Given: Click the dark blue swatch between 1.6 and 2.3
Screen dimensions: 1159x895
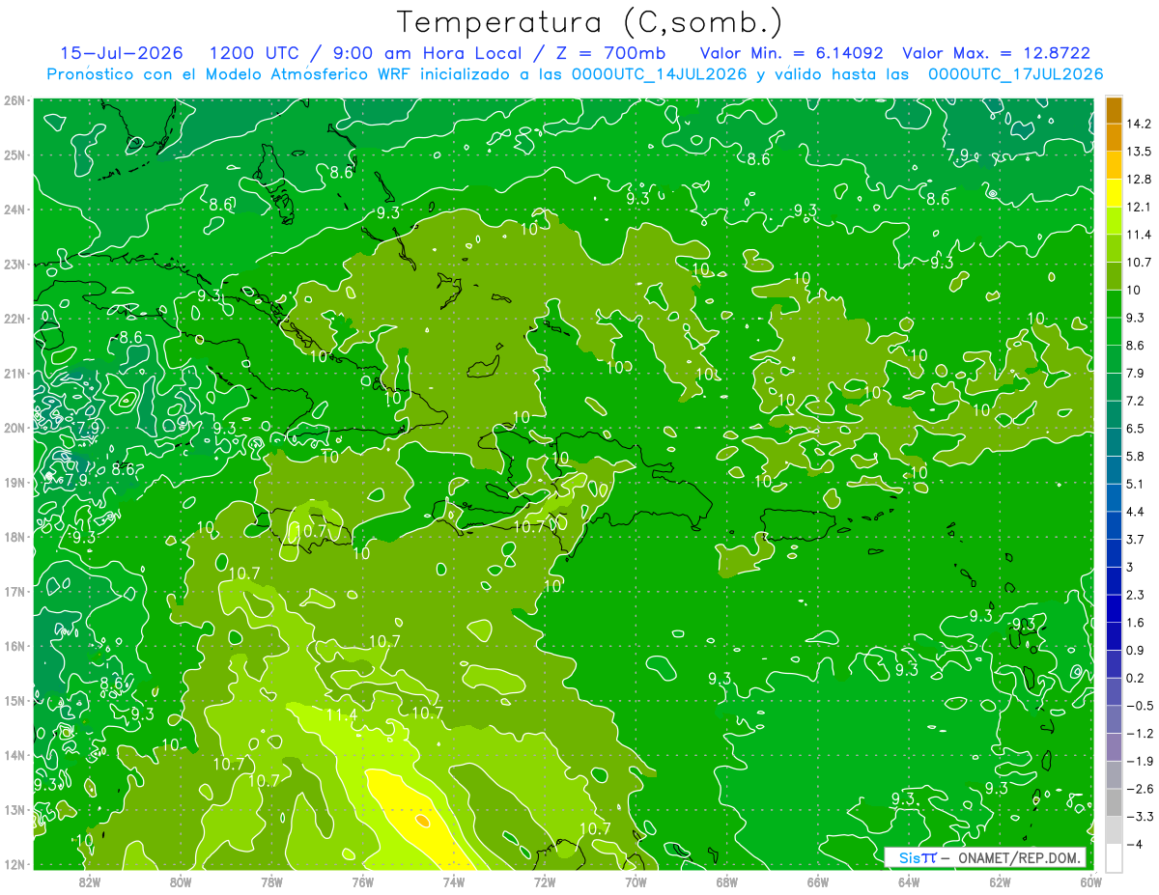Looking at the screenshot, I should (1114, 608).
